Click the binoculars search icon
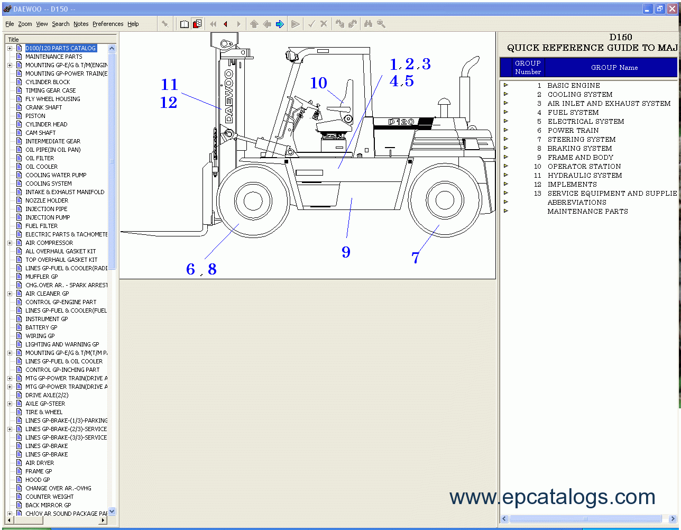 point(368,24)
